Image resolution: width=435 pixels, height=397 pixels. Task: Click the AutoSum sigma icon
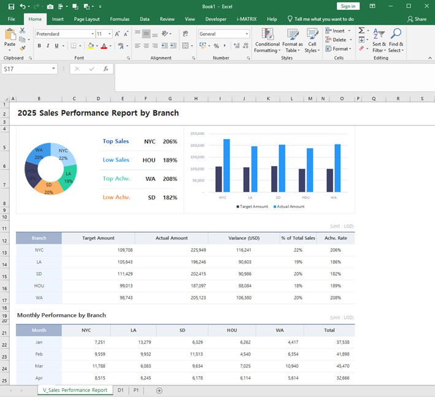pos(361,31)
